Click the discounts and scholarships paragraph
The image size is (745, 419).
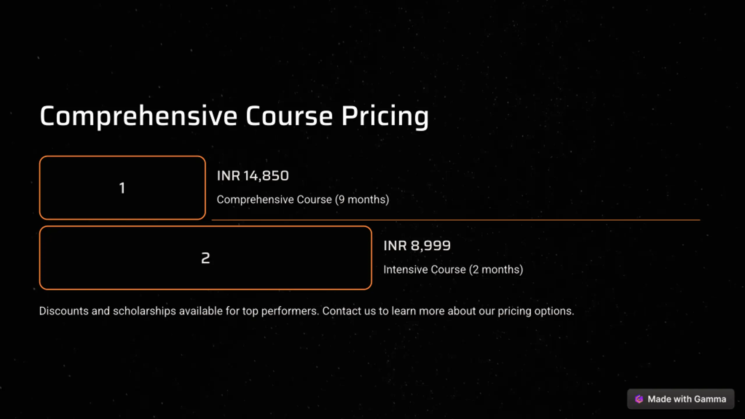tap(307, 311)
